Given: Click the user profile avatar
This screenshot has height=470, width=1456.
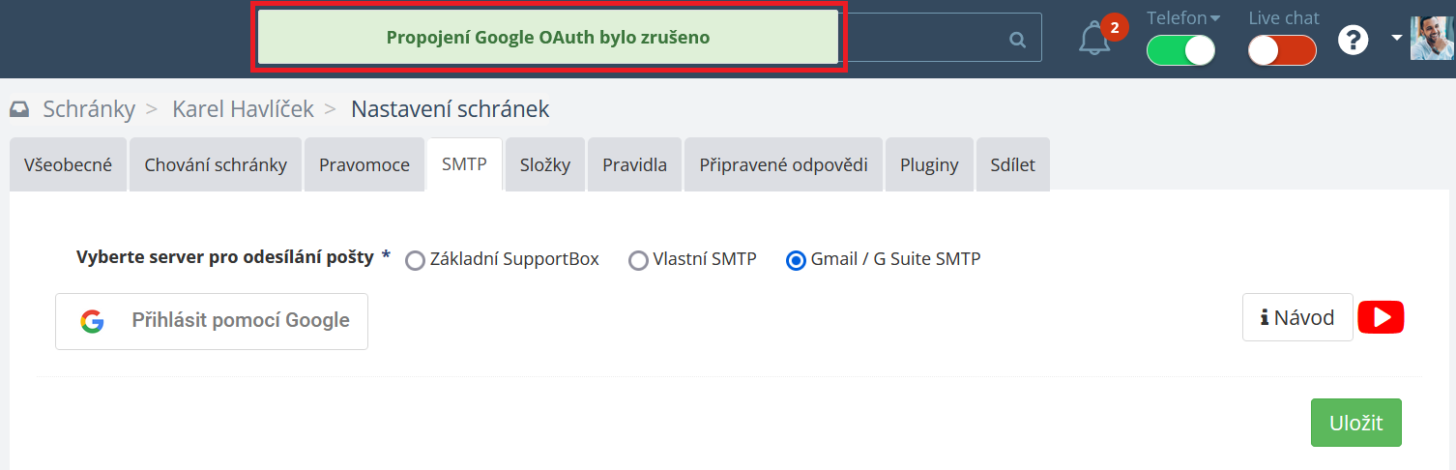Looking at the screenshot, I should coord(1431,39).
